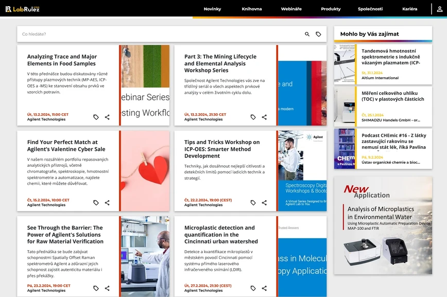This screenshot has width=447, height=297.
Task: Click the CHEmic podcast sidebar thumbnail
Action: click(x=345, y=148)
